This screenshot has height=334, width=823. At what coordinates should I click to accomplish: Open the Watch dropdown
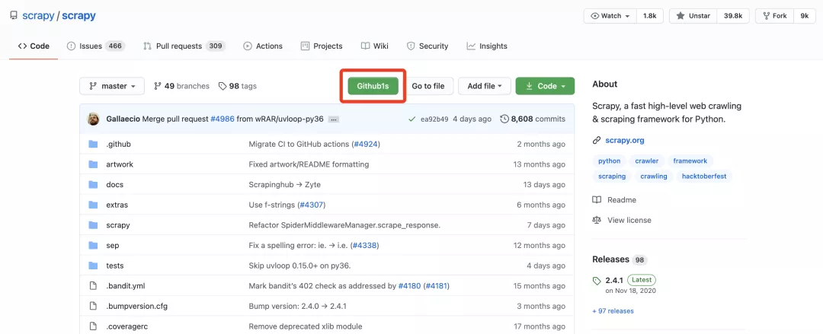610,16
